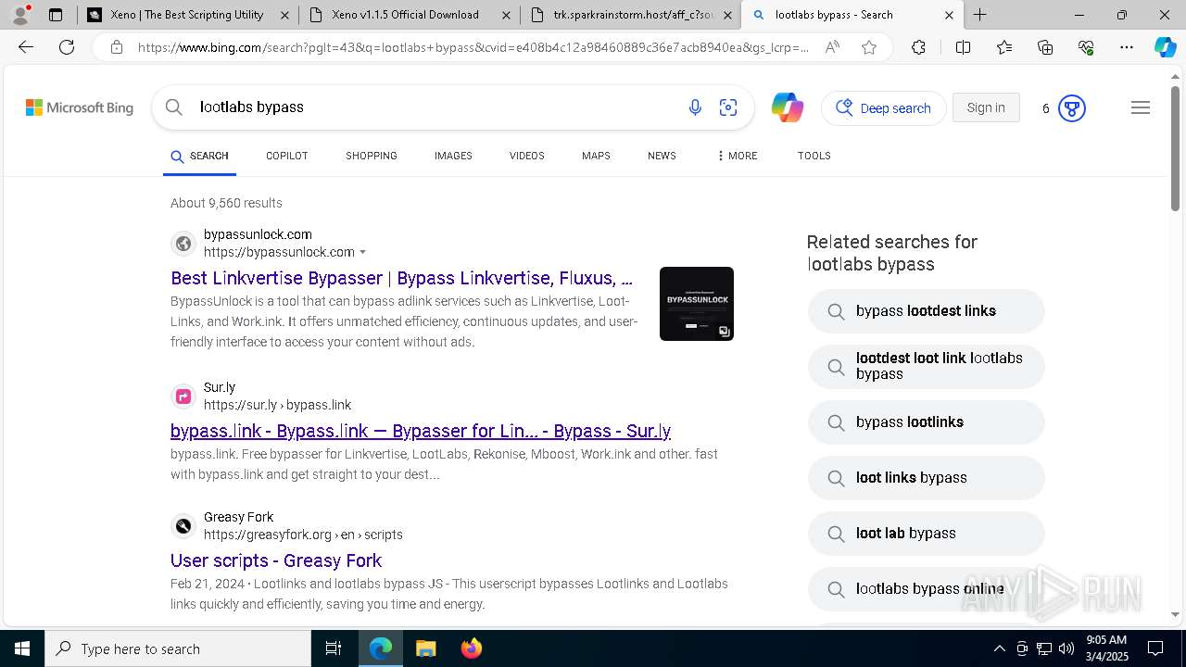Viewport: 1186px width, 667px height.
Task: Add this page to favorites with the star icon
Action: coord(869,47)
